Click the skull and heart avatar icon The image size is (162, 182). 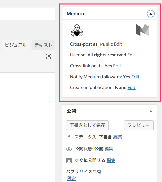pyautogui.click(x=77, y=31)
